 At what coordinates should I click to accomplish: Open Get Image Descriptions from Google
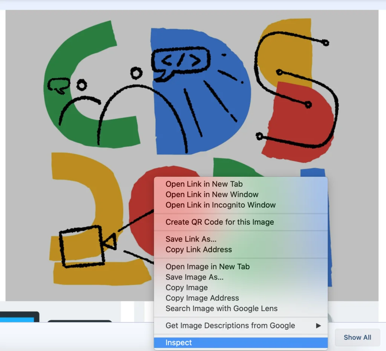pyautogui.click(x=241, y=326)
